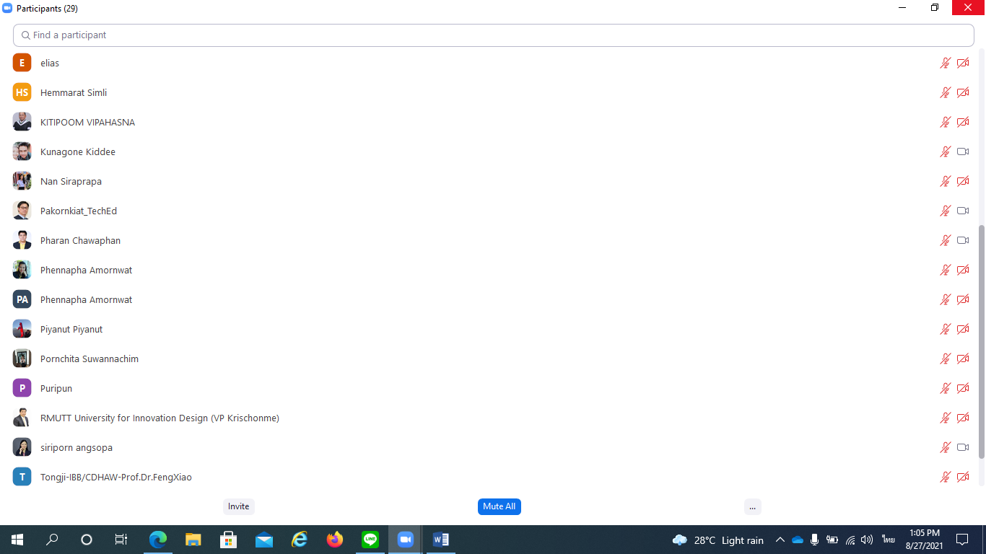
Task: Click RMUTT University participant's muted mic icon
Action: click(945, 418)
